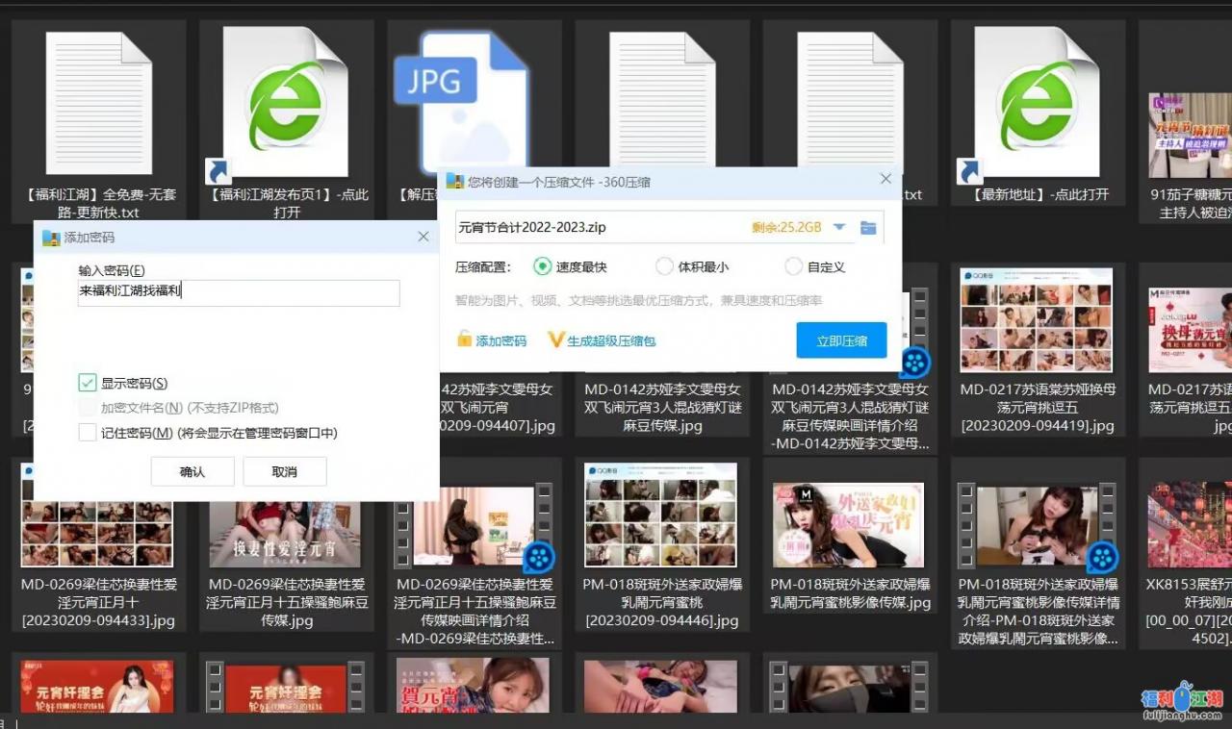The height and width of the screenshot is (729, 1232).
Task: Click the yellow lock icon beside 添加密码
Action: (464, 341)
